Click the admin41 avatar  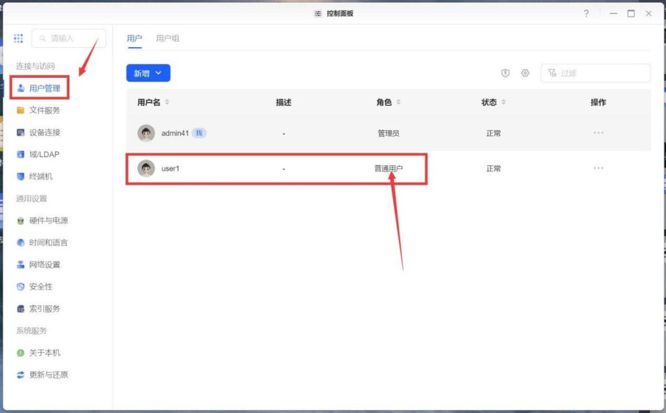[x=146, y=133]
